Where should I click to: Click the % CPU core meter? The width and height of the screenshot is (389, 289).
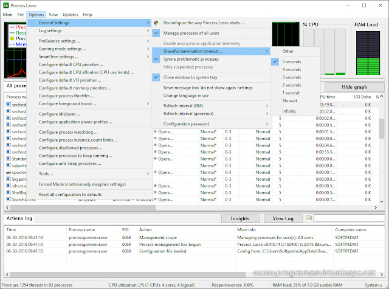(325, 52)
